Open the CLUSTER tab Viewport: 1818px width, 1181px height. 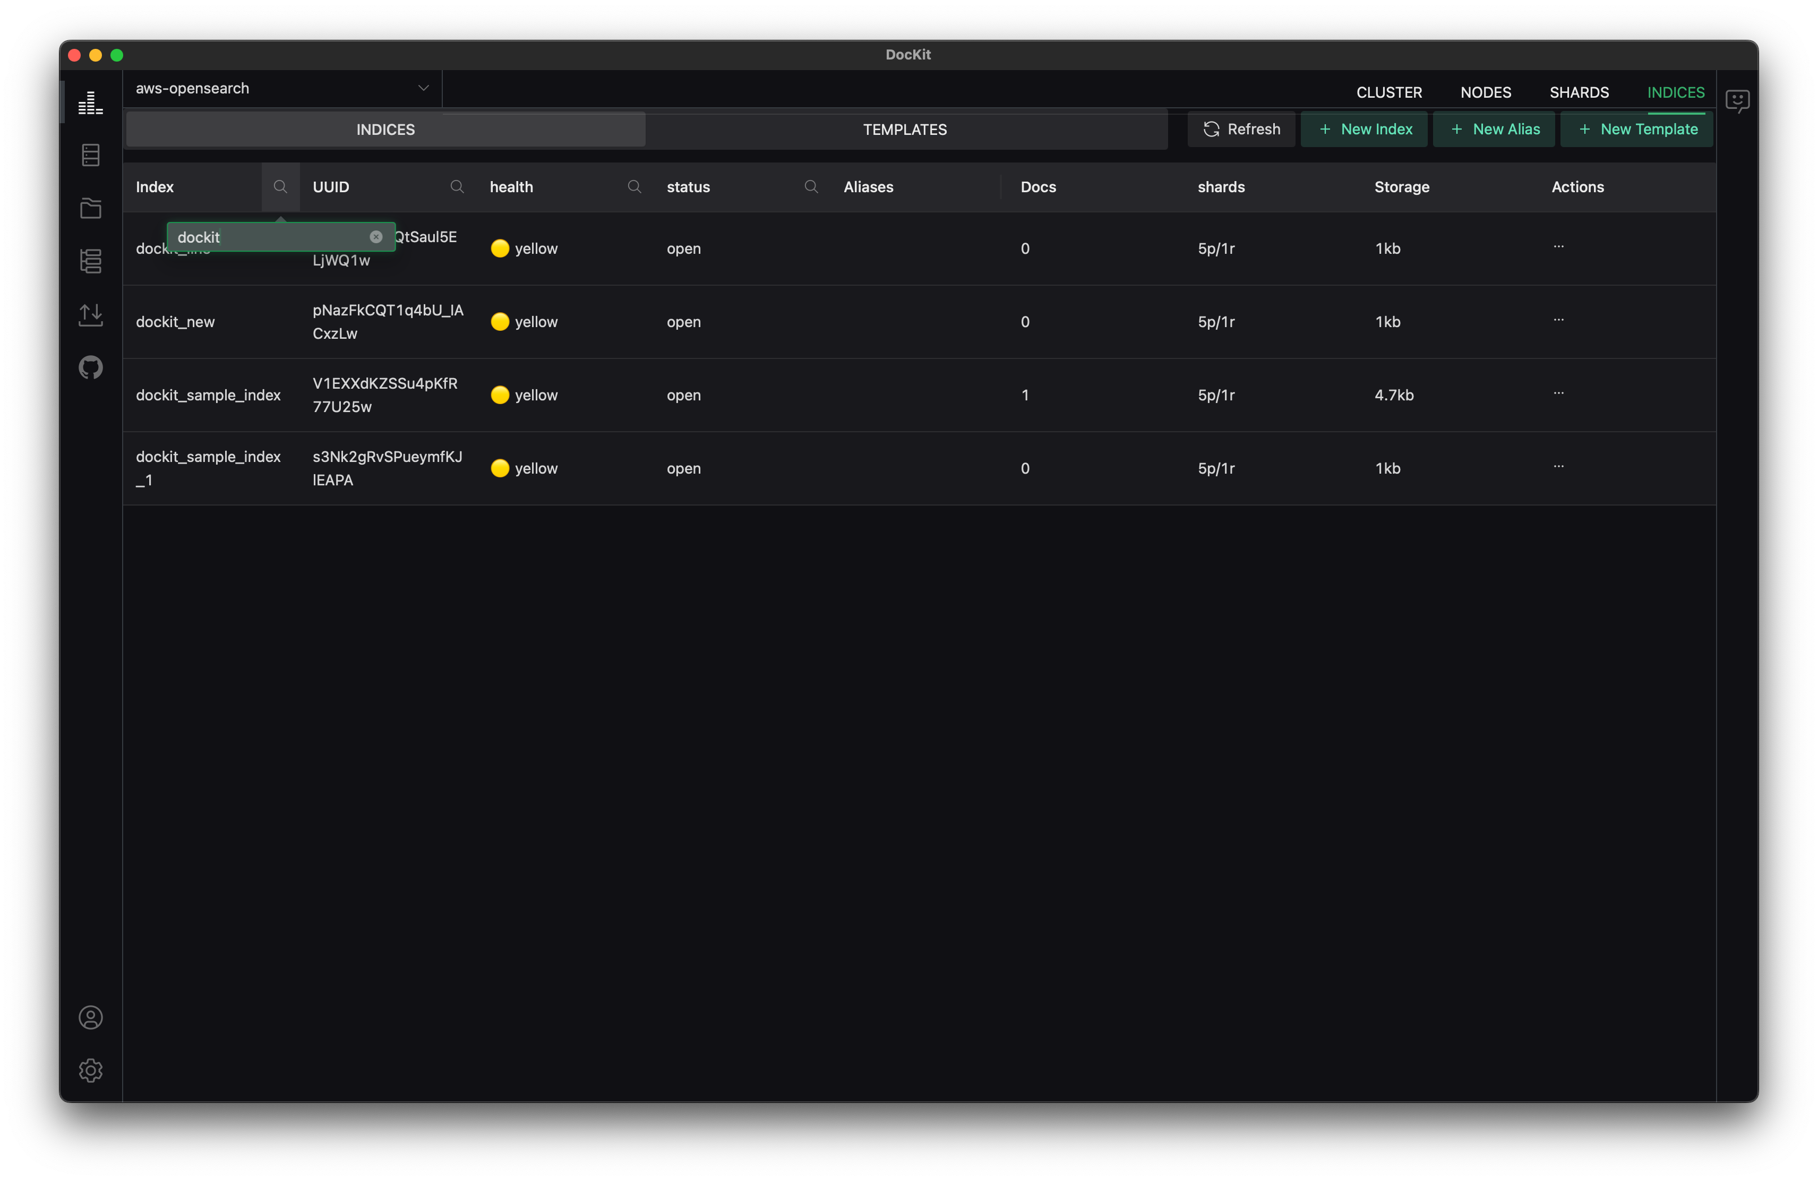click(1388, 92)
